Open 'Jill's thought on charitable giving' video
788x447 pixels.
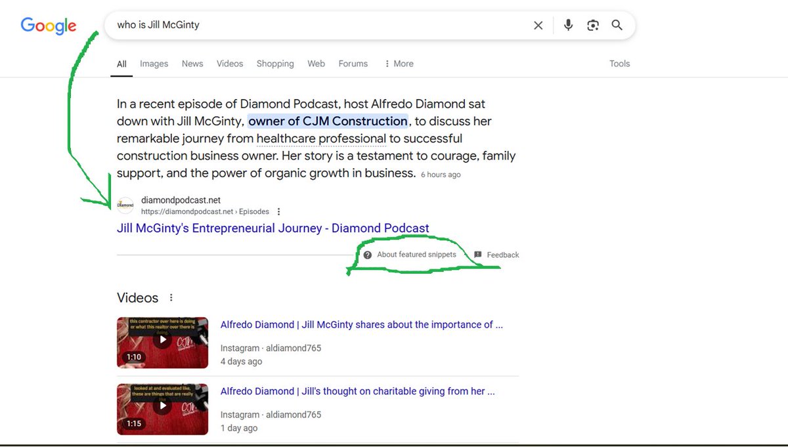coord(358,391)
